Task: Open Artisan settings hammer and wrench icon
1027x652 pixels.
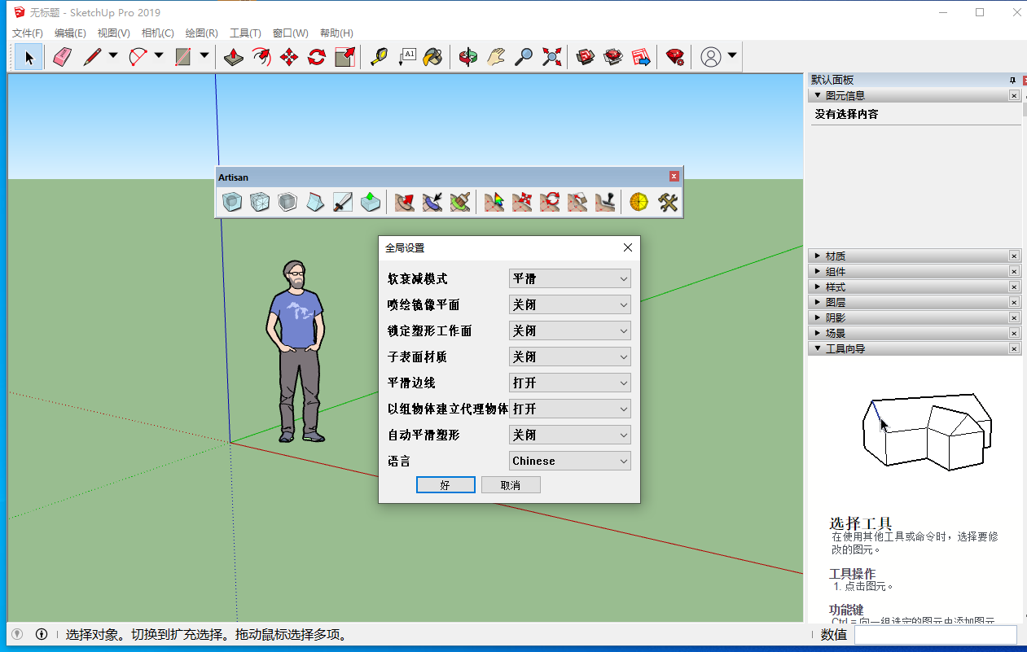Action: pyautogui.click(x=668, y=202)
